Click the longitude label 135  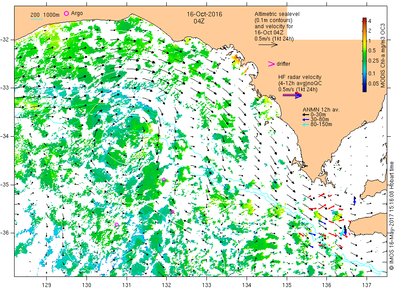tap(287, 285)
